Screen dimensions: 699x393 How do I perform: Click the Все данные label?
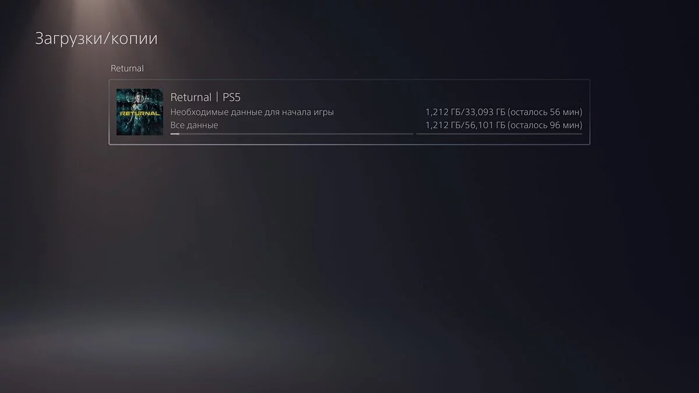coord(194,125)
